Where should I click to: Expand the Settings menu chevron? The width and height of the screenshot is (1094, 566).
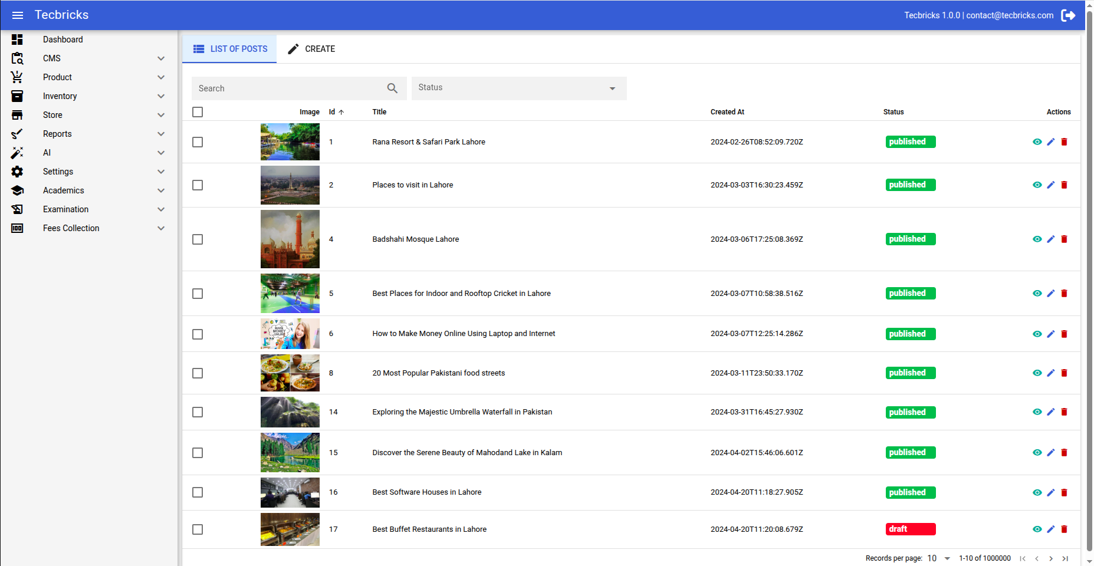click(161, 172)
